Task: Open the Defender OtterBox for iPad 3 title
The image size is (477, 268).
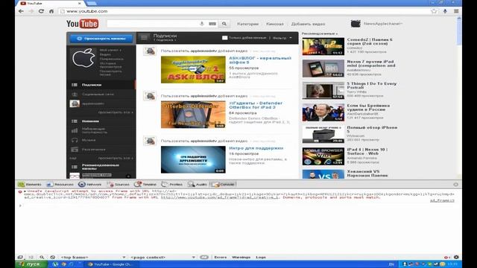Action: pos(256,105)
